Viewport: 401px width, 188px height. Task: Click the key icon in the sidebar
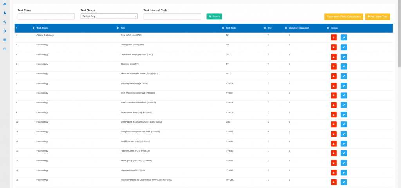pyautogui.click(x=5, y=22)
